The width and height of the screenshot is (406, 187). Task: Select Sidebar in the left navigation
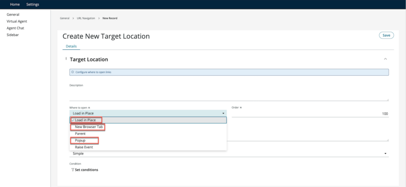point(13,35)
